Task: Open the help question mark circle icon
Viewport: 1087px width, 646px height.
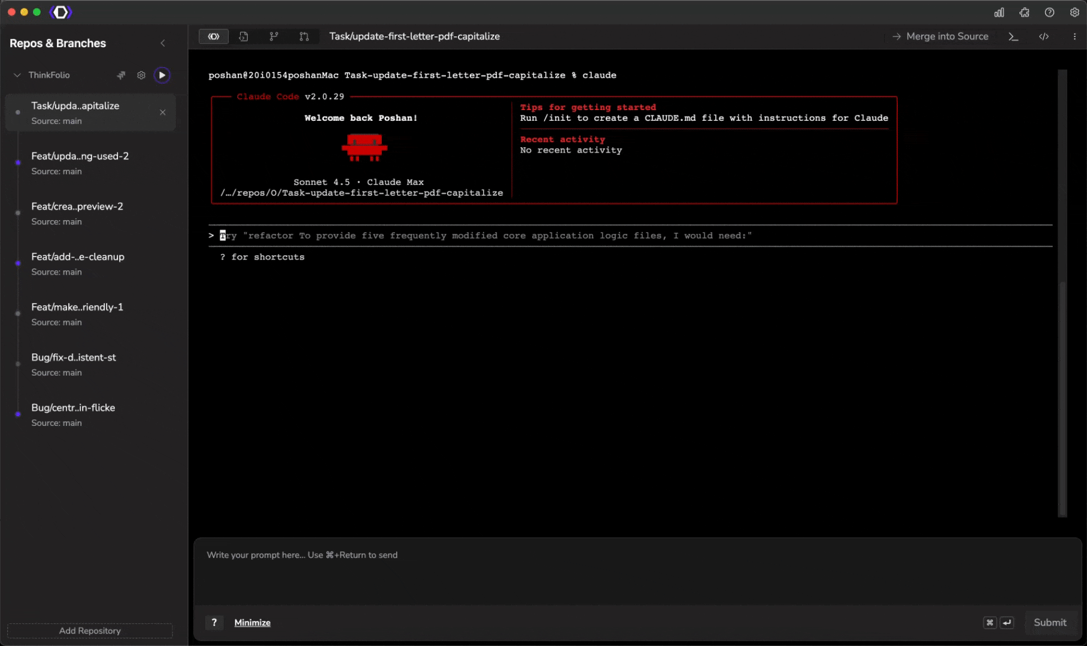Action: pos(1049,13)
